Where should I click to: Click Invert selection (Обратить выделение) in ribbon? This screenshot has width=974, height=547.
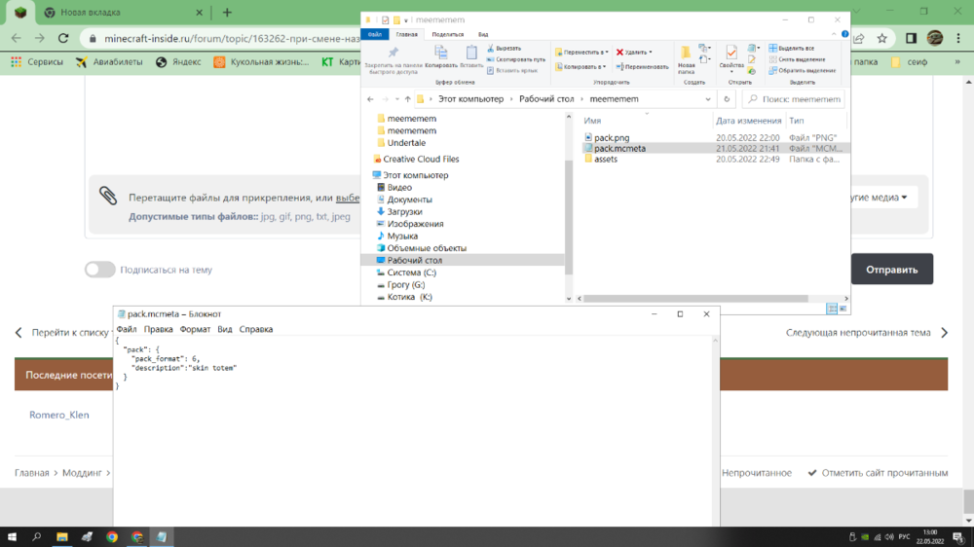(802, 71)
